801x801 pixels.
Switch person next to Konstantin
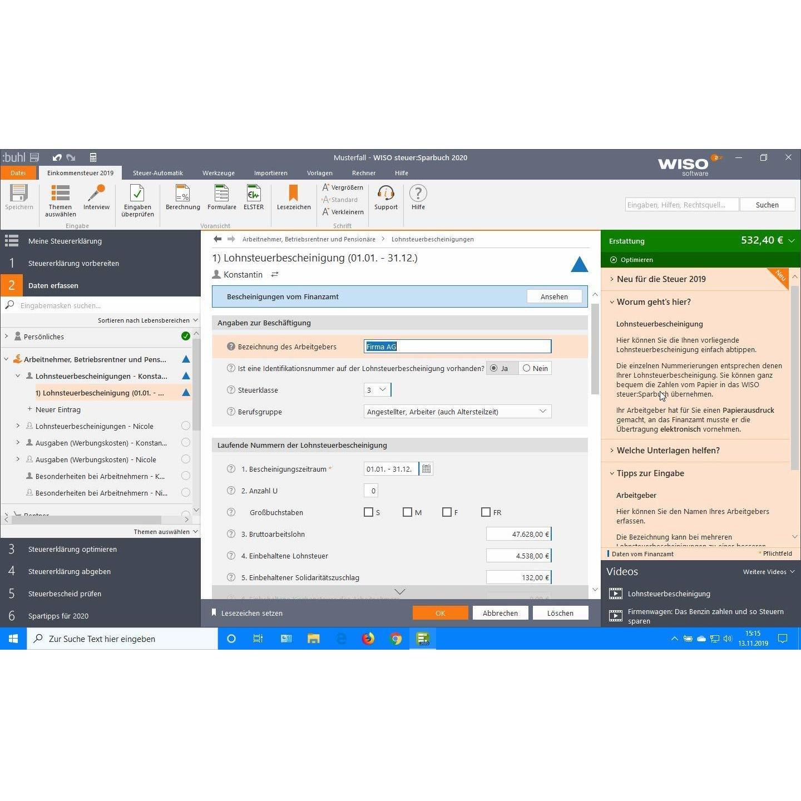274,275
